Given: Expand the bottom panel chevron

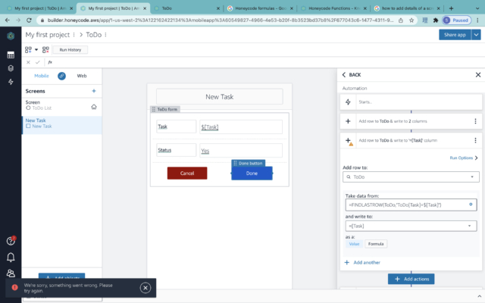Looking at the screenshot, I should (479, 296).
